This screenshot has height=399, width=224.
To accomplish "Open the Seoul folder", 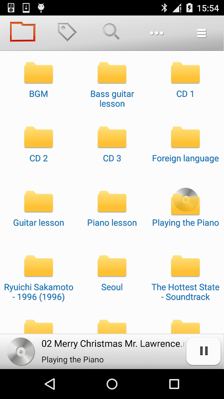I will [x=112, y=273].
